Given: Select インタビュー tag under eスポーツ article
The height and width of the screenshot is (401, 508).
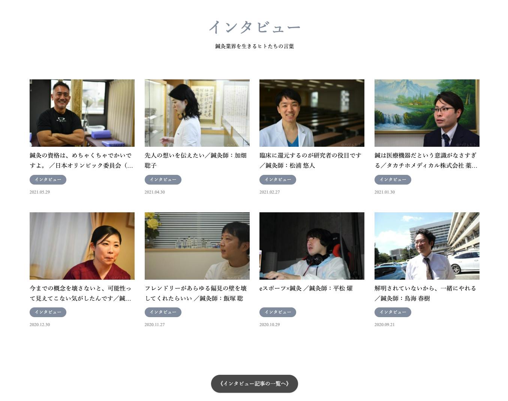Looking at the screenshot, I should [x=278, y=312].
